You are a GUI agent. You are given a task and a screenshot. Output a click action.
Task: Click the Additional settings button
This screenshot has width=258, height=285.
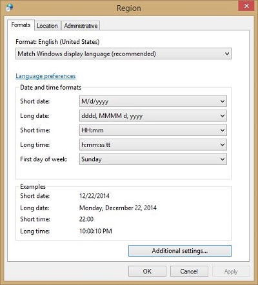180,251
